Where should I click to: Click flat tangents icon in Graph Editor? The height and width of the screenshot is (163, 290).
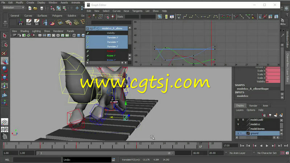click(x=203, y=17)
